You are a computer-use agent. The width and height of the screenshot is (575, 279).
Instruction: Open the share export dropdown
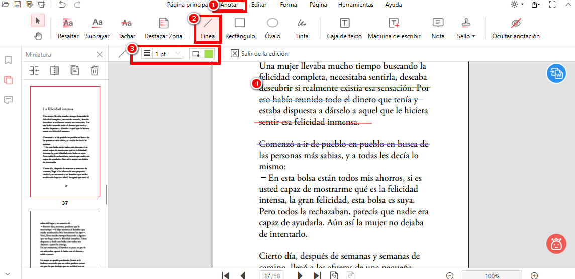[538, 5]
